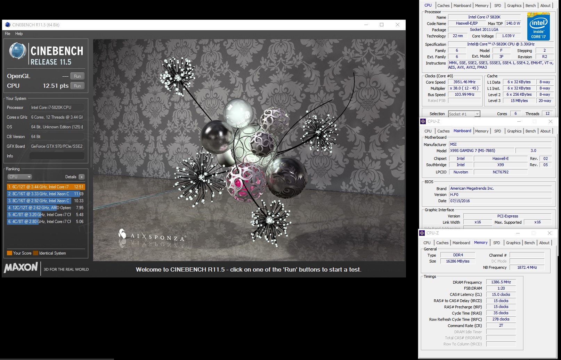Click the Identical System legend swatch

pyautogui.click(x=35, y=253)
